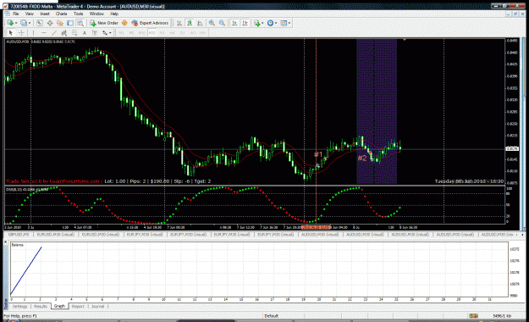This screenshot has width=529, height=322.
Task: Toggle Chart Shift from right border
Action: point(245,23)
